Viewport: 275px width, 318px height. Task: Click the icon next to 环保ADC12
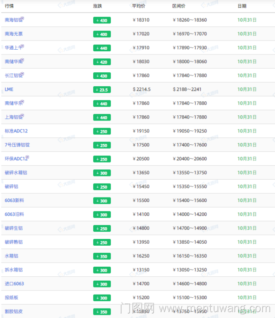(27, 157)
